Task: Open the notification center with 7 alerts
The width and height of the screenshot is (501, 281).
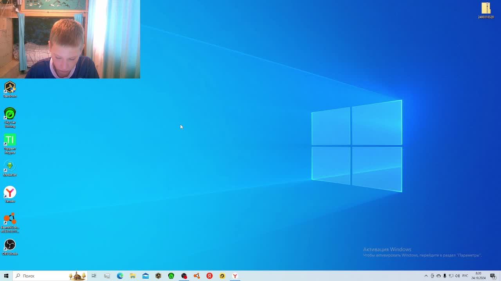Action: [493, 276]
